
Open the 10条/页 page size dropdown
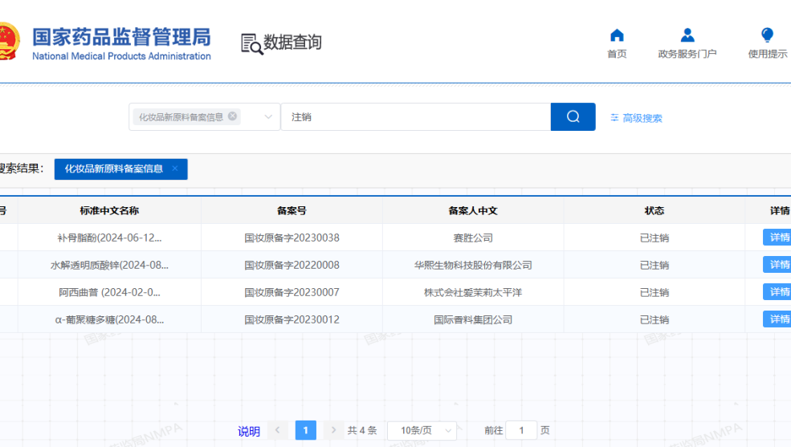pos(422,431)
